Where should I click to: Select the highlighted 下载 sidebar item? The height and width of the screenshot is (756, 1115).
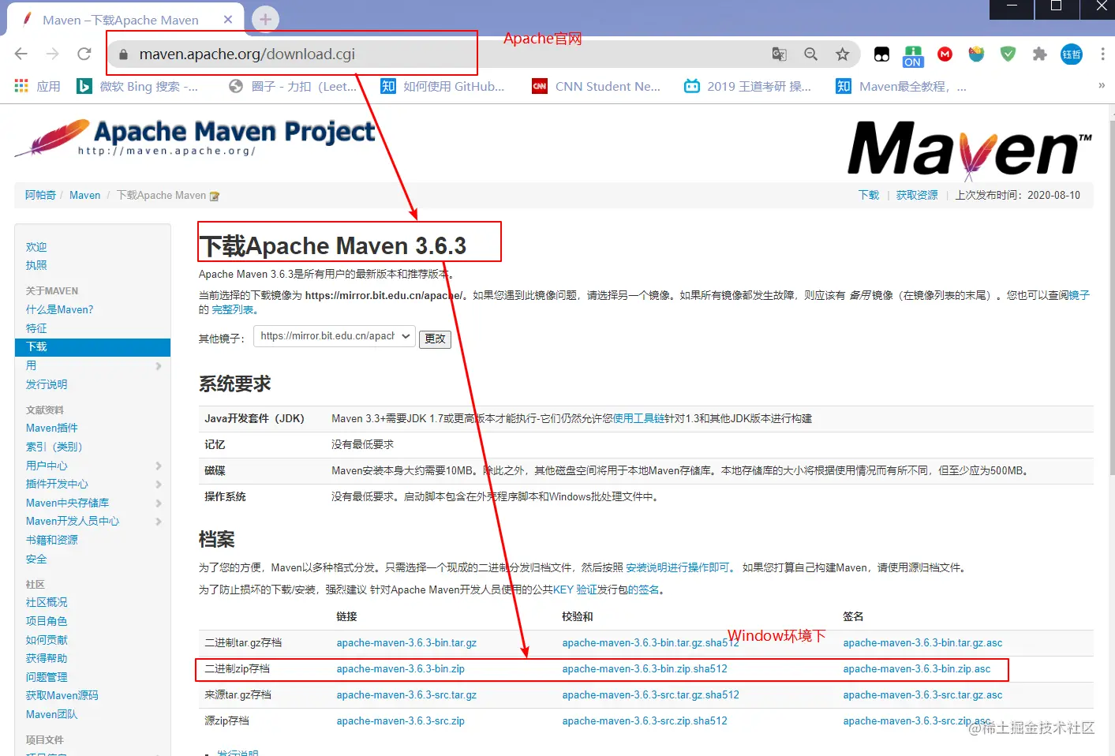point(92,347)
